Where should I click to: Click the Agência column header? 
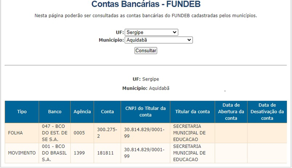(82, 112)
